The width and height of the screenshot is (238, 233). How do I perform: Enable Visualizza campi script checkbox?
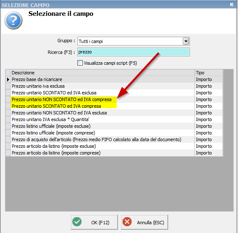coord(80,63)
